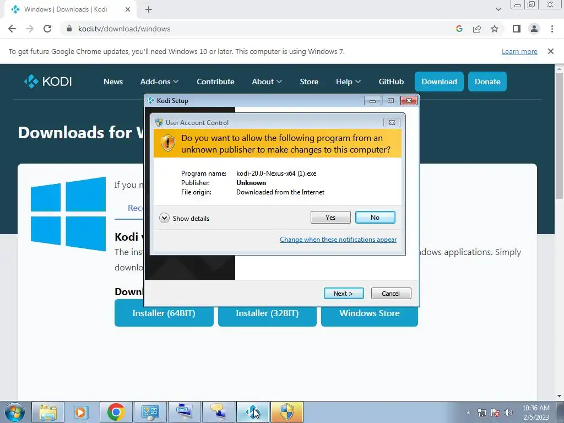Open the Store menu item
Screen dimensions: 564x423
pos(309,82)
